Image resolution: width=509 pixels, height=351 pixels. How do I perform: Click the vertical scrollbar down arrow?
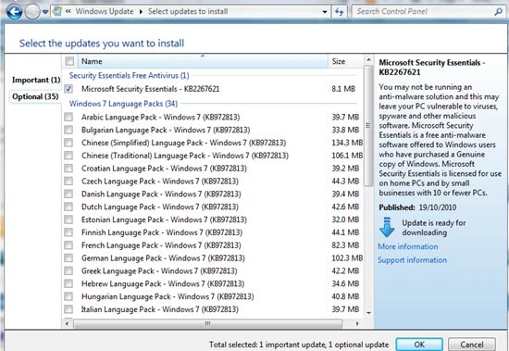coord(368,313)
